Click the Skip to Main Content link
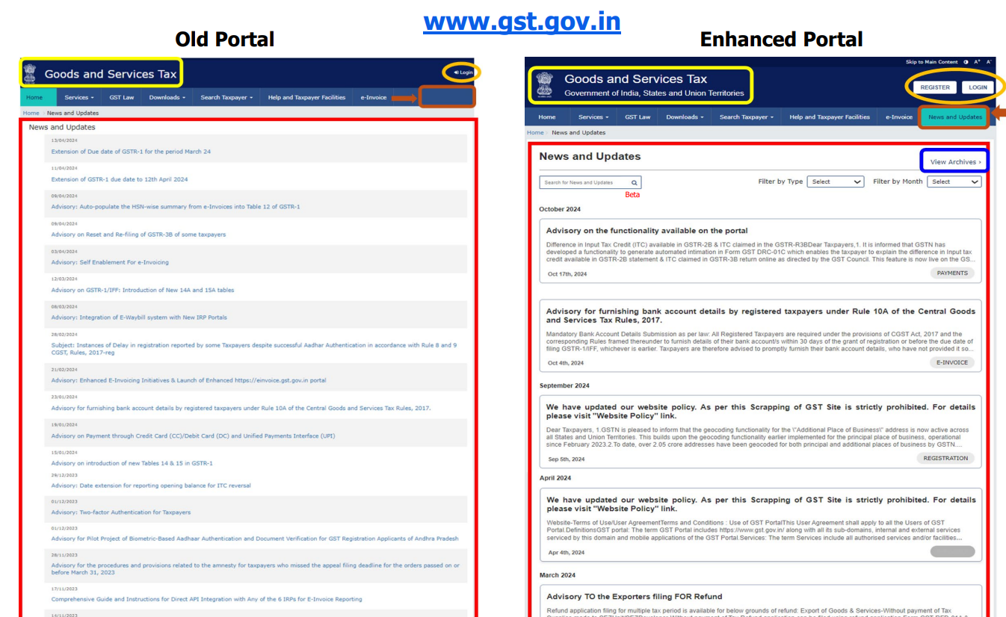Viewport: 1006px width, 617px height. [x=931, y=62]
